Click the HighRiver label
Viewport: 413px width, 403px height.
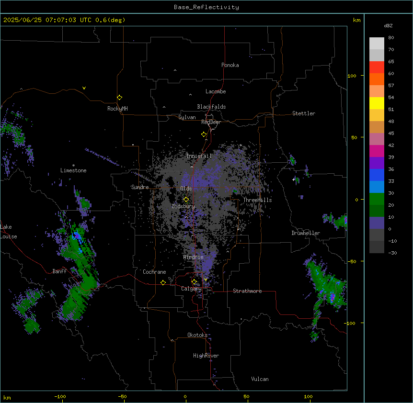pos(206,356)
